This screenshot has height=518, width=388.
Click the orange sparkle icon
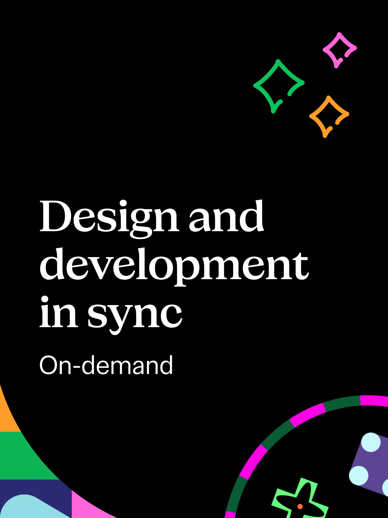[x=329, y=116]
